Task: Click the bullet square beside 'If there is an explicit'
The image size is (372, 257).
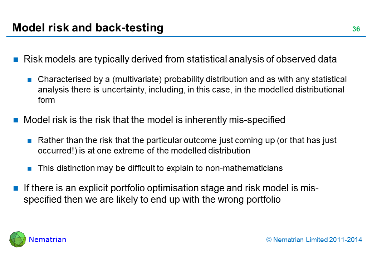Action: click(x=16, y=188)
